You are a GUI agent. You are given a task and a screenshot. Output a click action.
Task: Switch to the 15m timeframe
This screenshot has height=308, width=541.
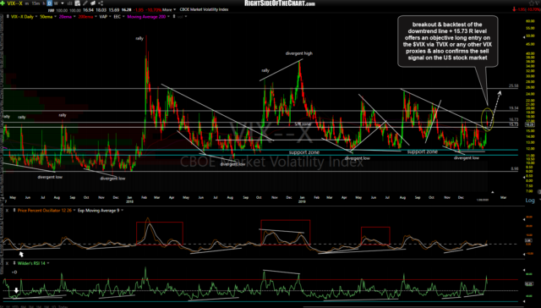click(x=36, y=3)
